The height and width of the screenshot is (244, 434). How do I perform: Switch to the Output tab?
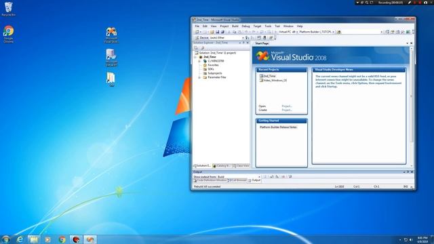pyautogui.click(x=254, y=180)
